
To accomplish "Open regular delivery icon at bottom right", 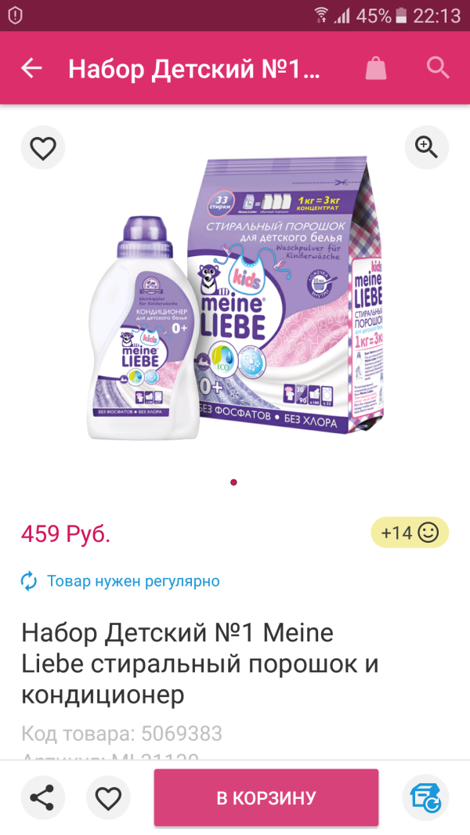I will click(x=425, y=797).
